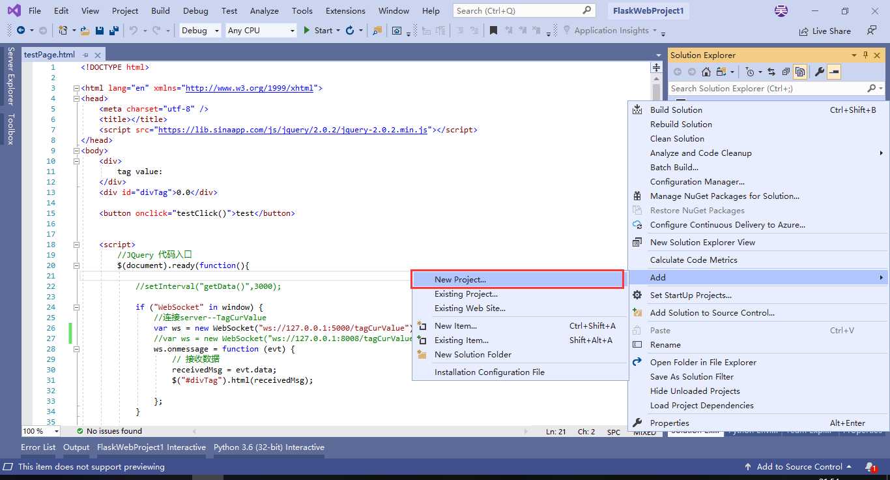This screenshot has height=480, width=890.
Task: Switch to the Error List tab
Action: 38,447
